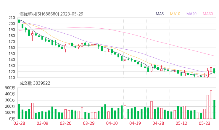Click the MA20 legend label
This screenshot has height=130, width=219.
pos(191,14)
